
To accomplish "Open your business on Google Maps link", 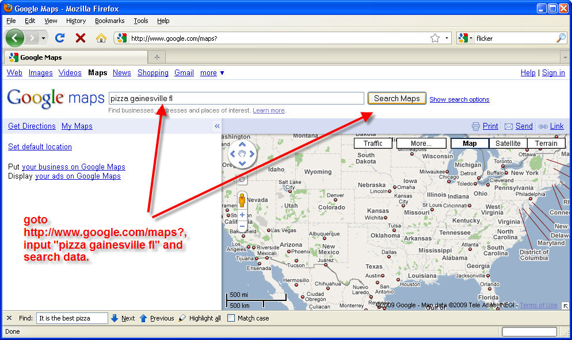I will click(73, 167).
